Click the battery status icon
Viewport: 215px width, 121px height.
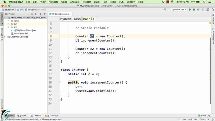(x=198, y=2)
